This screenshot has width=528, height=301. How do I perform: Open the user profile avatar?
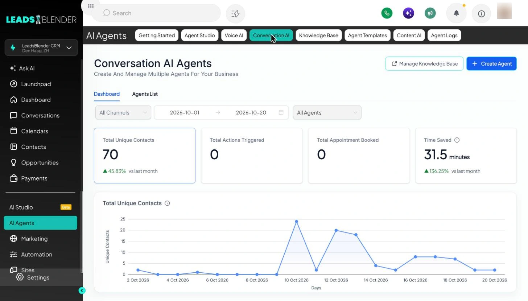[x=504, y=11]
